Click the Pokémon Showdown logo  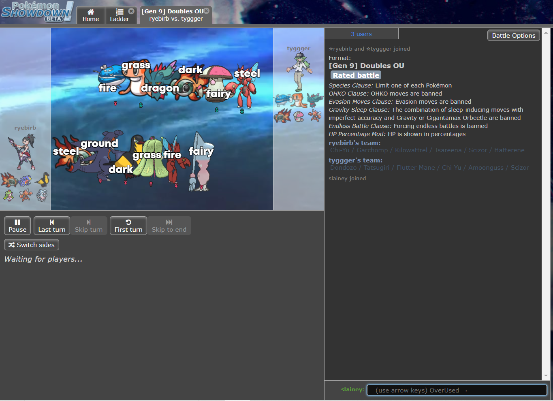pyautogui.click(x=37, y=11)
